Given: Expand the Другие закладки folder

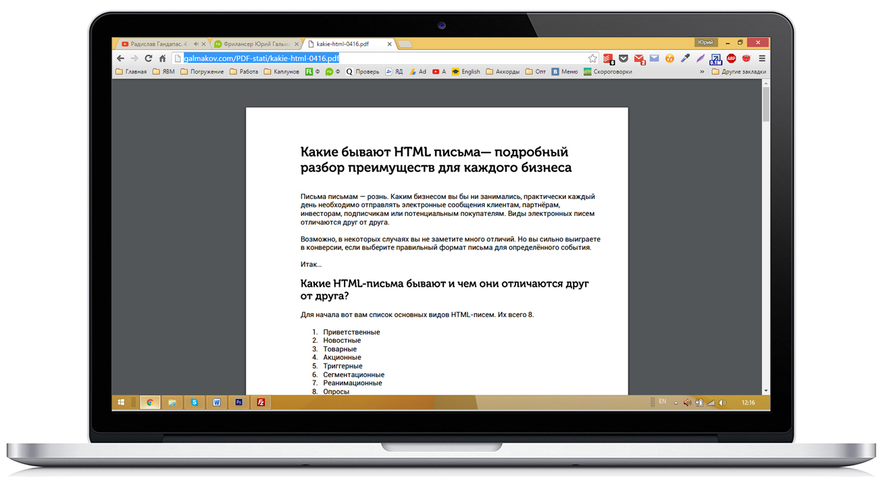Looking at the screenshot, I should 738,72.
